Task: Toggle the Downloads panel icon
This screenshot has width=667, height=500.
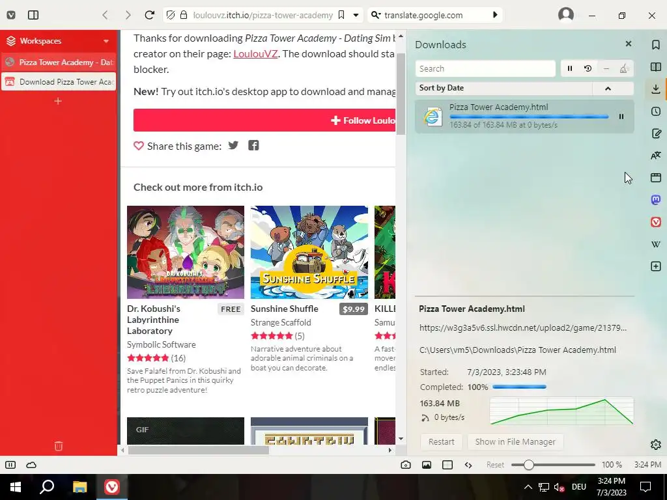Action: pyautogui.click(x=656, y=89)
